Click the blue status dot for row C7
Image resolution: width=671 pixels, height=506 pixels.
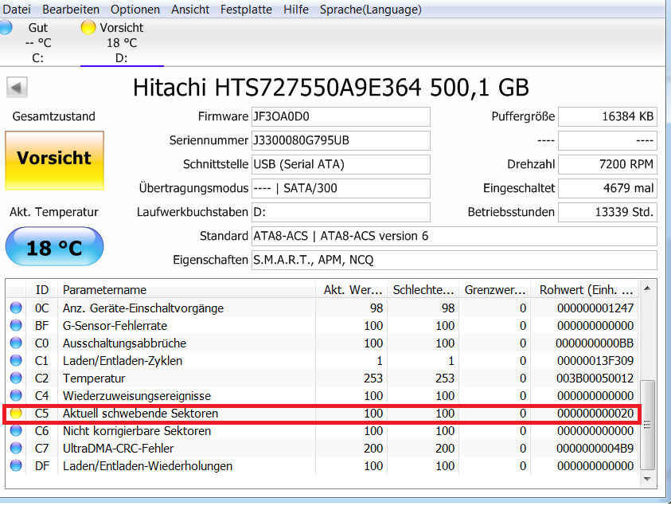tap(16, 448)
